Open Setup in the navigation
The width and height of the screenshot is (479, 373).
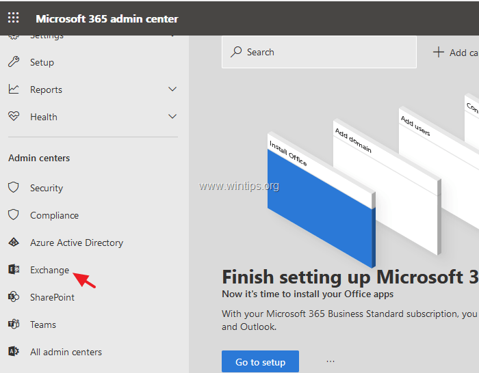click(42, 62)
